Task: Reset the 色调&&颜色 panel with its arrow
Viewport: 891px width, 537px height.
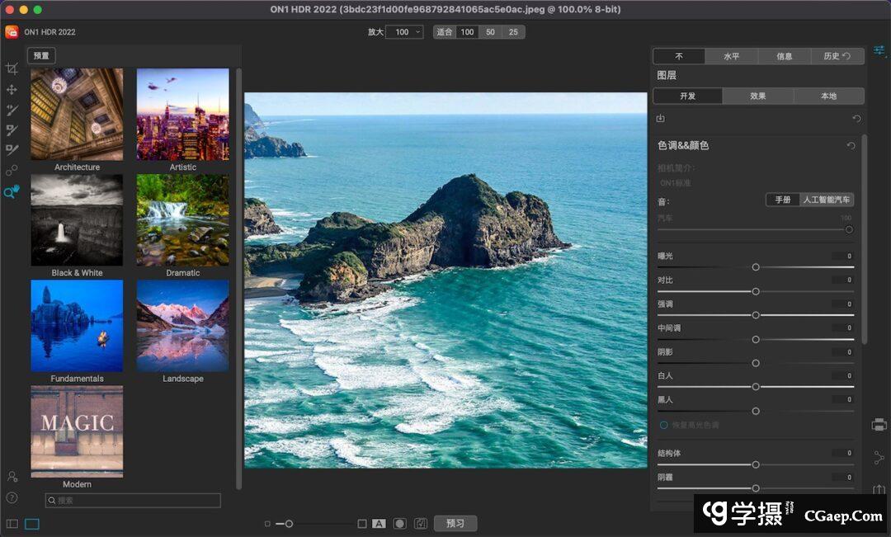Action: tap(851, 146)
